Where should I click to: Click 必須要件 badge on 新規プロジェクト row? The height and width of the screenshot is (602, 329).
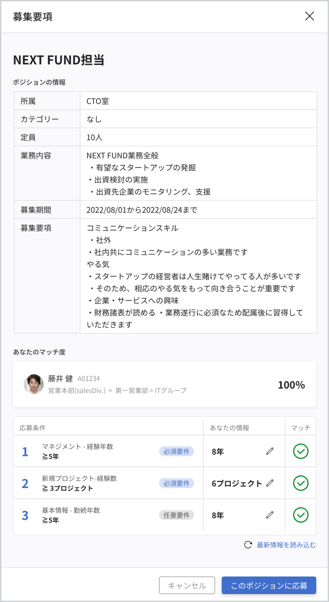click(x=176, y=483)
